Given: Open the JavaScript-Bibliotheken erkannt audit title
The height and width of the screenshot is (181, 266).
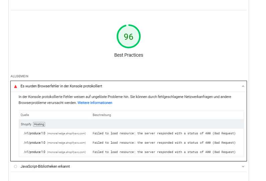Looking at the screenshot, I should (x=45, y=166).
